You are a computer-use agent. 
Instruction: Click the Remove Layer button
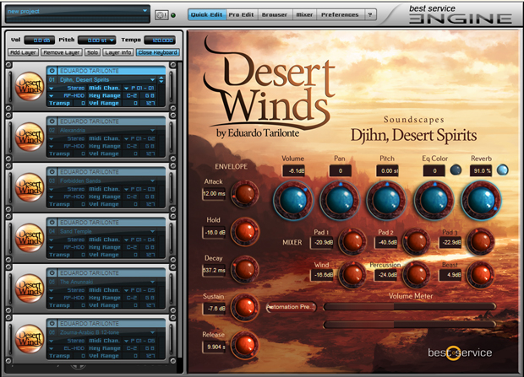62,52
